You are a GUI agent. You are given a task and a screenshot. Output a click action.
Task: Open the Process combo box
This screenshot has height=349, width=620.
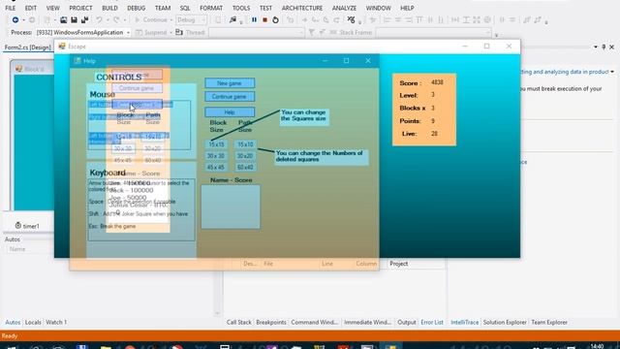tap(83, 32)
